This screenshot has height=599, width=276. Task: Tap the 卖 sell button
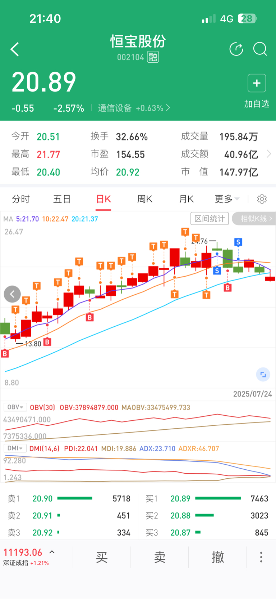[160, 557]
